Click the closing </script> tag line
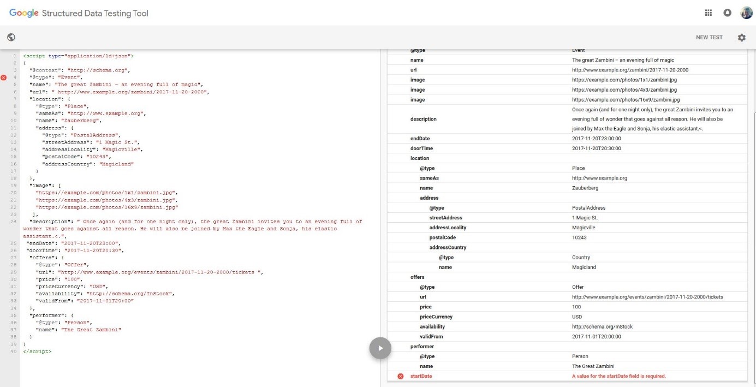This screenshot has width=756, height=387. [x=37, y=351]
